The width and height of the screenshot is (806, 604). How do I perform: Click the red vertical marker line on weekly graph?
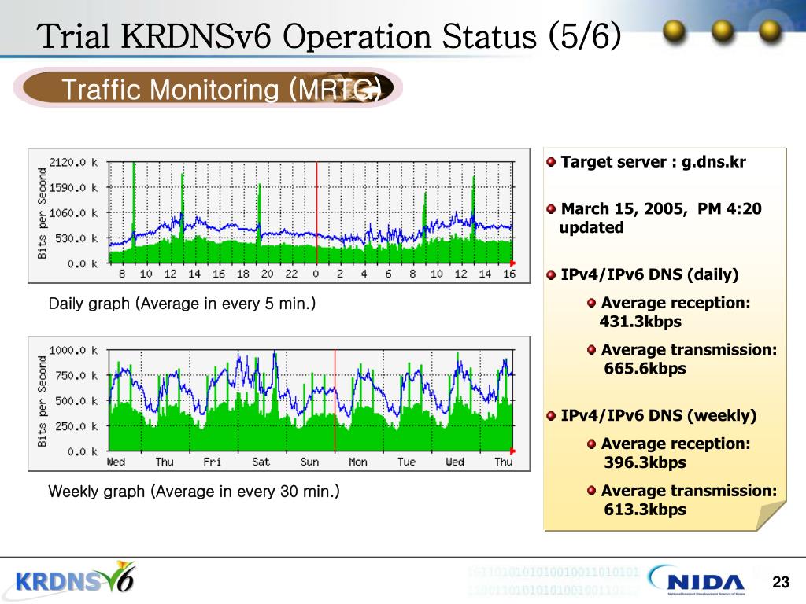point(335,401)
